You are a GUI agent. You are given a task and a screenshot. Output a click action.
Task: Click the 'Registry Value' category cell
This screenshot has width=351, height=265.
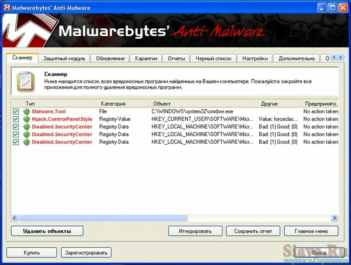115,119
